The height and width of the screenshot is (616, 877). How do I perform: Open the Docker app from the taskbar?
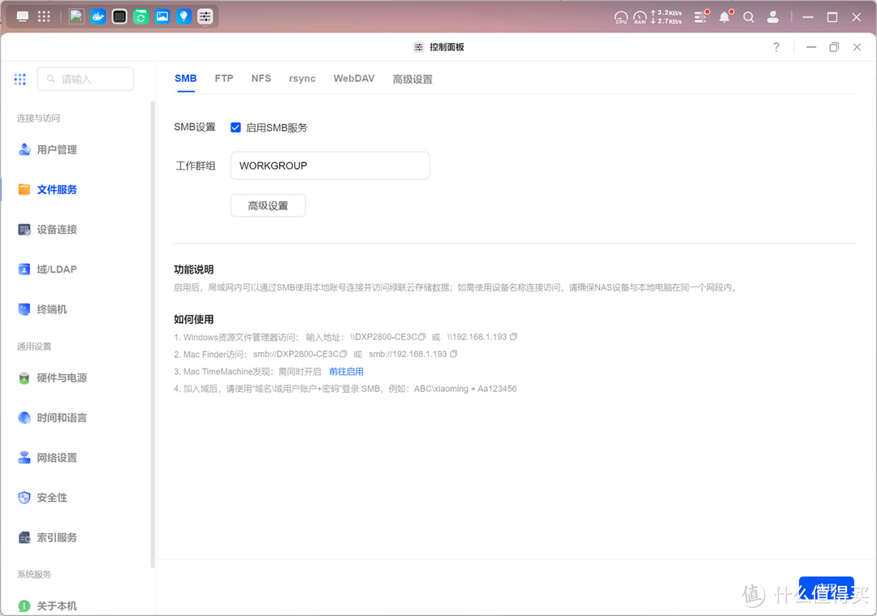click(x=98, y=16)
